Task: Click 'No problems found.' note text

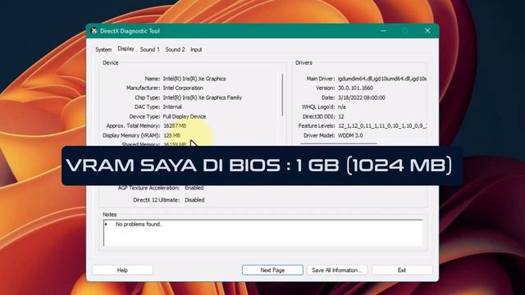Action: (139, 224)
